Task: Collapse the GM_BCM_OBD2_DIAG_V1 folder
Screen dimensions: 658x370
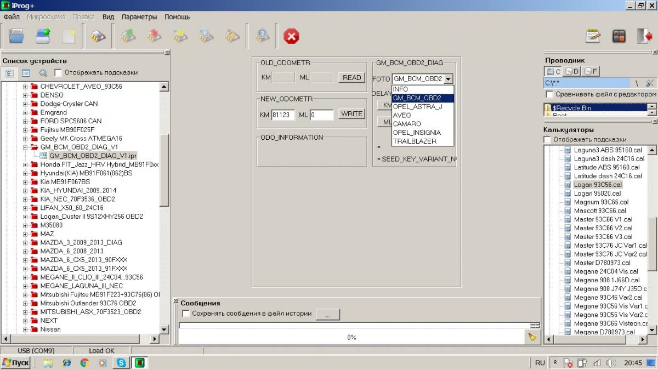Action: coord(25,147)
